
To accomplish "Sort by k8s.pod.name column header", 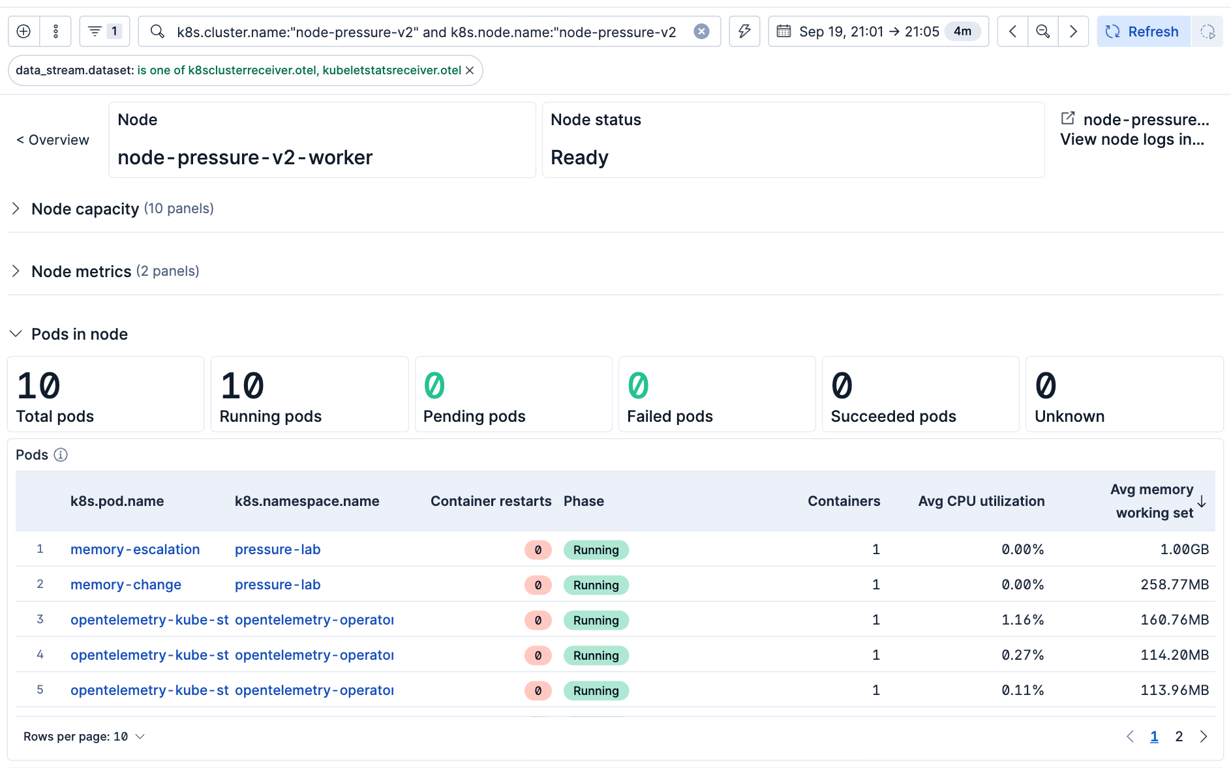I will (x=117, y=501).
